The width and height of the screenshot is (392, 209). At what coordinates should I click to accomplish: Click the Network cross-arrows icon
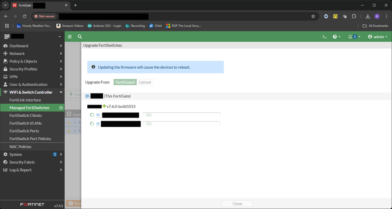(5, 54)
